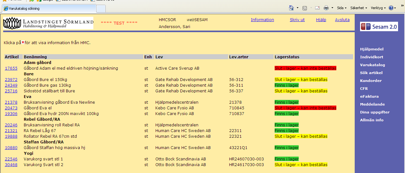Click supplier number HR24607030-003

point(246,159)
